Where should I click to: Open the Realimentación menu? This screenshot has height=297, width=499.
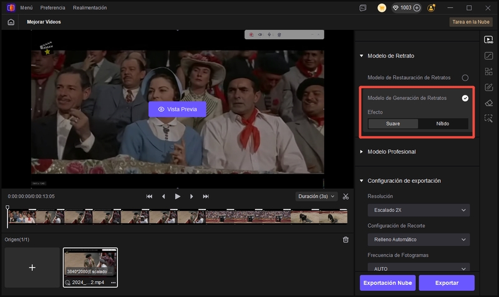click(90, 7)
